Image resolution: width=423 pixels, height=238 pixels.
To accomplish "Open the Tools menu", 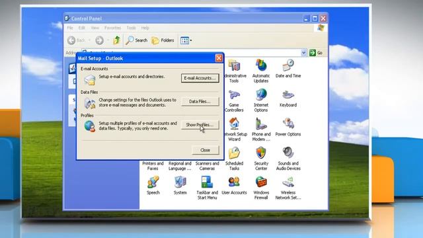I will (x=131, y=28).
